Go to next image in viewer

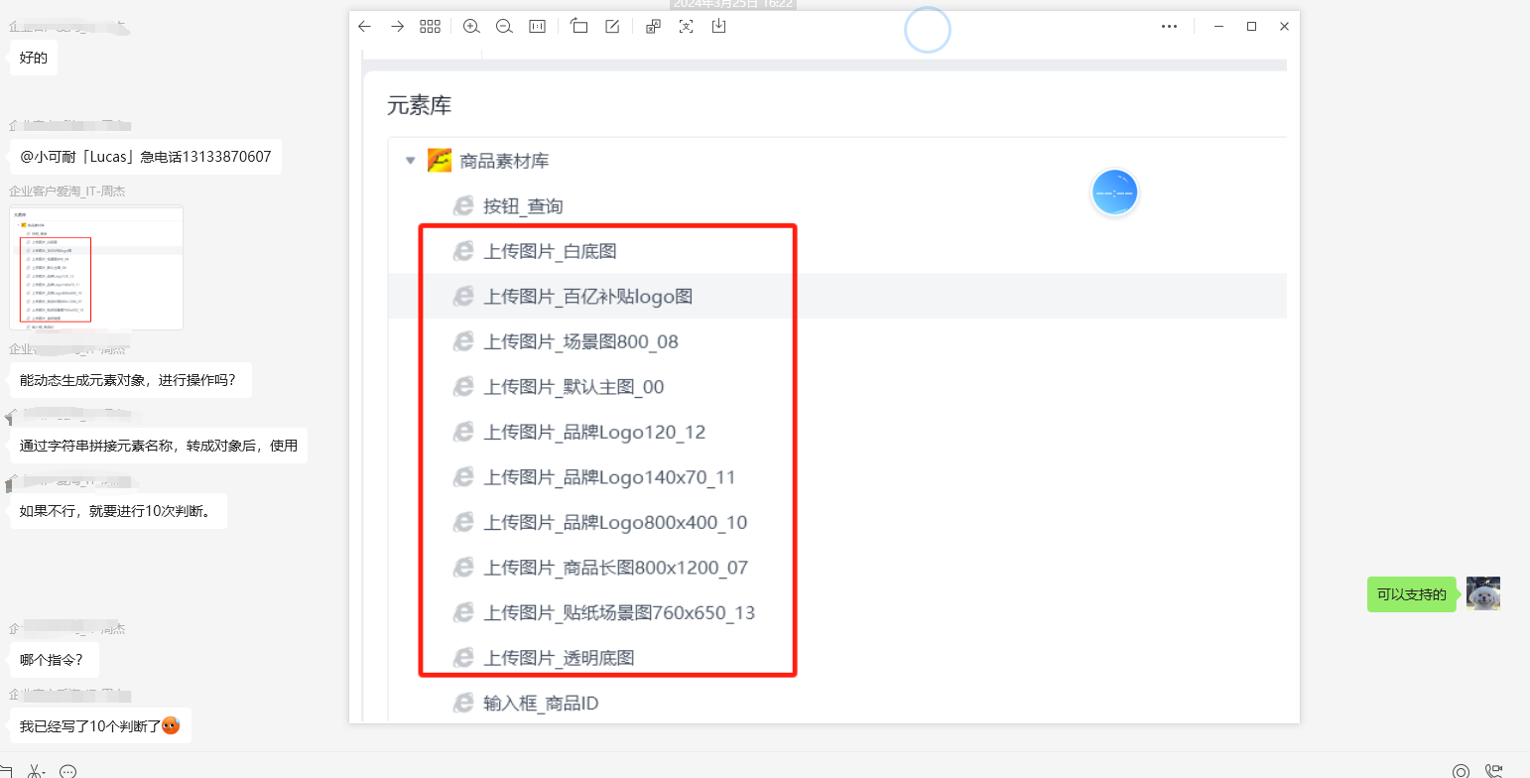tap(397, 27)
